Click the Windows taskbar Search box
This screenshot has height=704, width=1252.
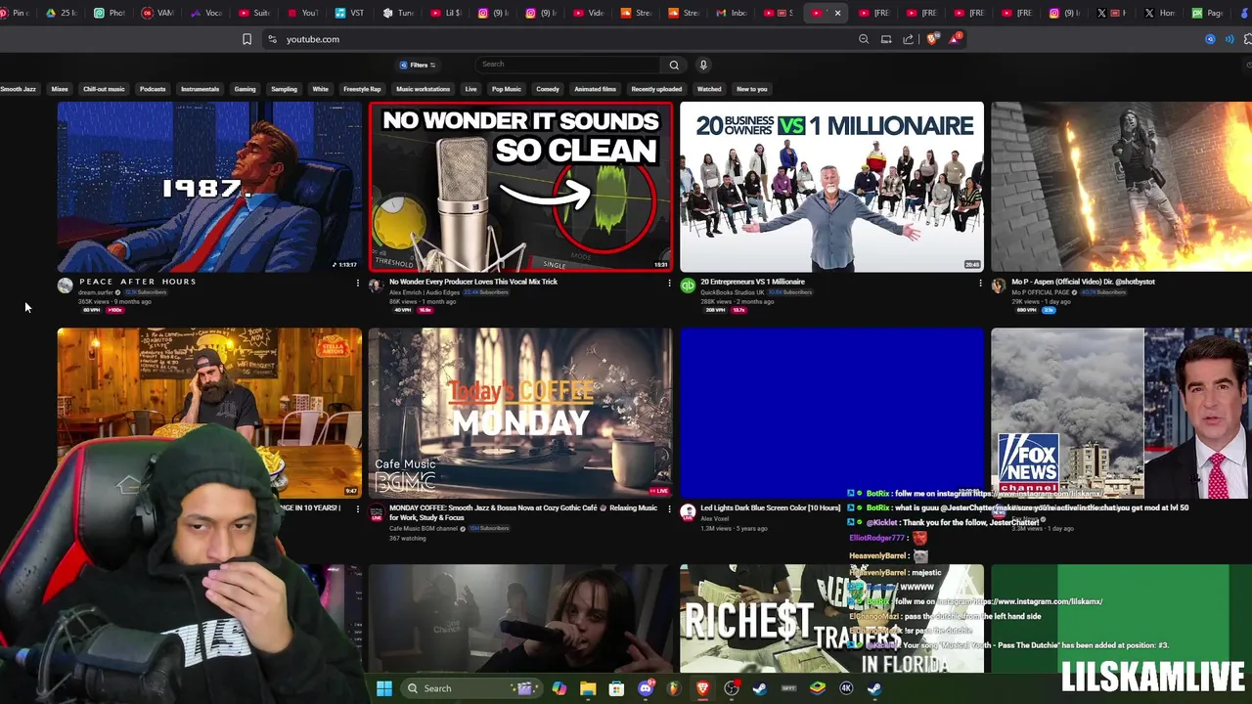click(x=469, y=688)
